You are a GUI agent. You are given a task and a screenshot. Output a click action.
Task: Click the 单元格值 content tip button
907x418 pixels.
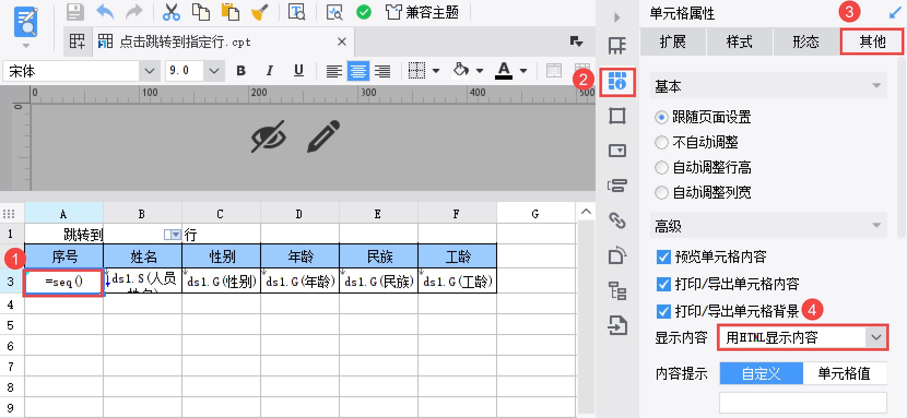844,374
